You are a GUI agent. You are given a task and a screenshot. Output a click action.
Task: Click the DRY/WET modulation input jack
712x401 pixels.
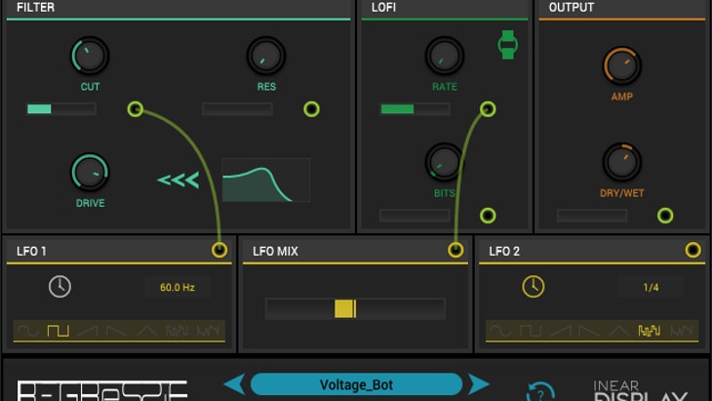point(665,216)
